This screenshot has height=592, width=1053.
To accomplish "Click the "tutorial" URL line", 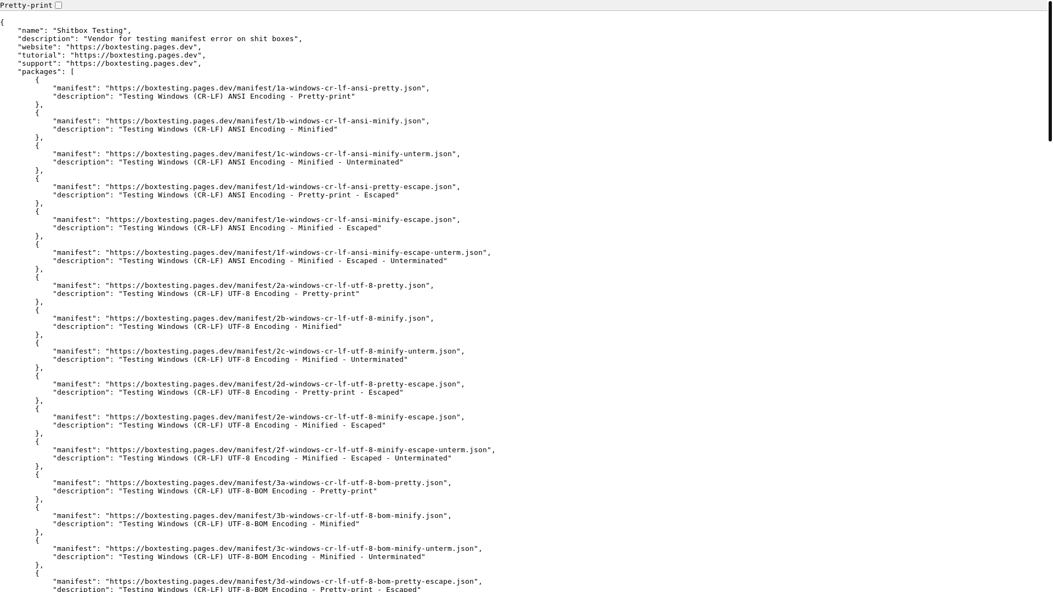I will 112,55.
